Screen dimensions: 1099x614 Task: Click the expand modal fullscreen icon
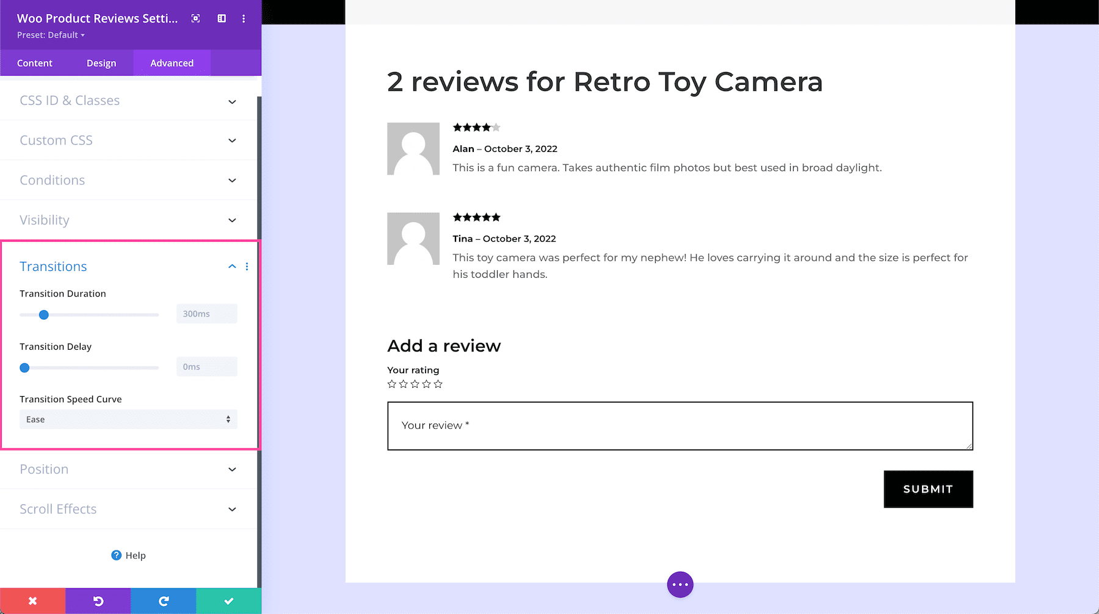click(x=195, y=19)
